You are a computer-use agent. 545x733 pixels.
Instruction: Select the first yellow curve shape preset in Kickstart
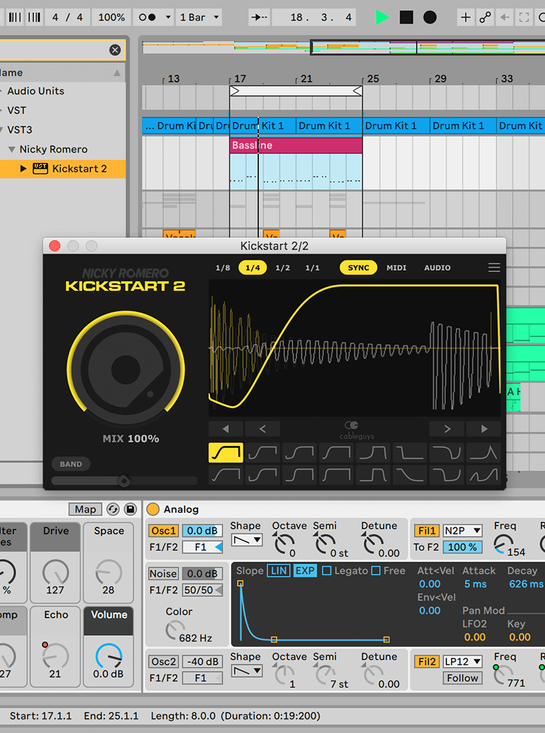(x=225, y=451)
